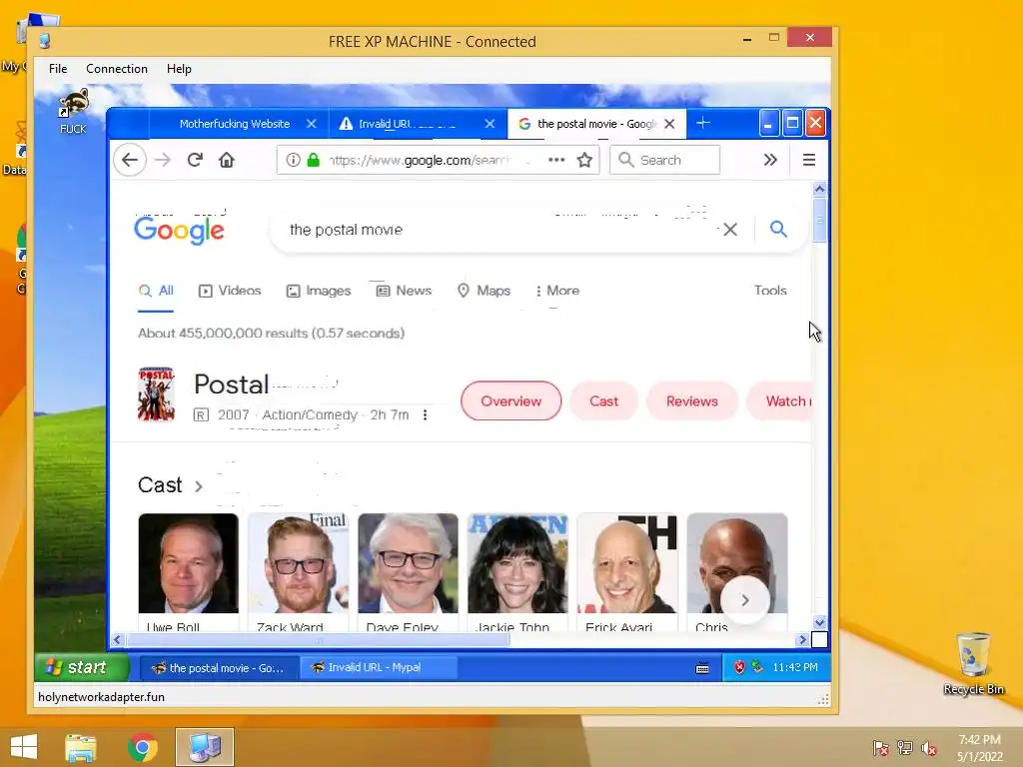Image resolution: width=1023 pixels, height=767 pixels.
Task: Open the three-dot options beside 2h 7m
Action: [425, 414]
